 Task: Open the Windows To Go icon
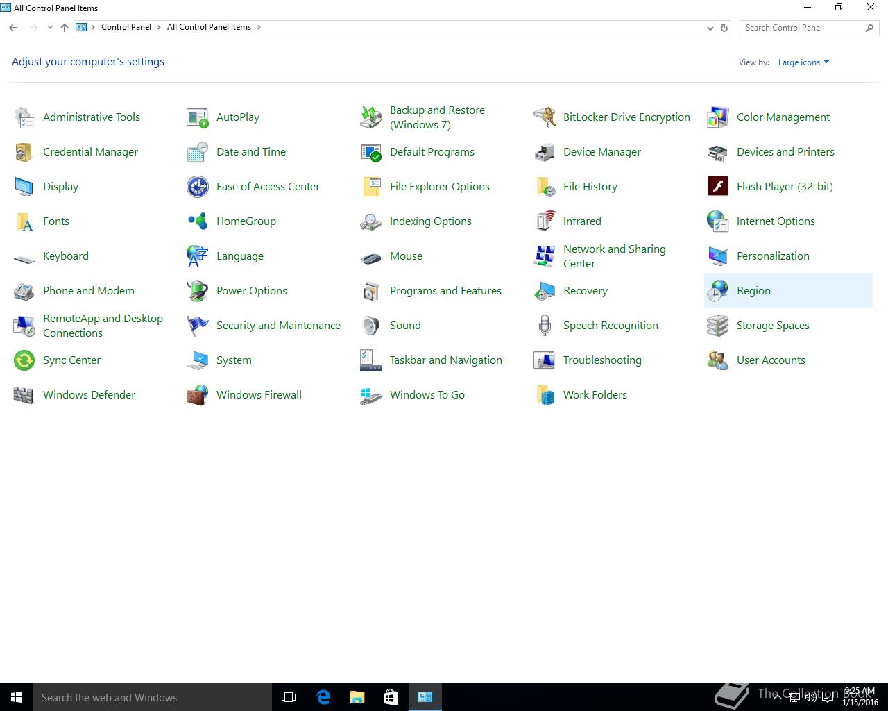pyautogui.click(x=371, y=395)
